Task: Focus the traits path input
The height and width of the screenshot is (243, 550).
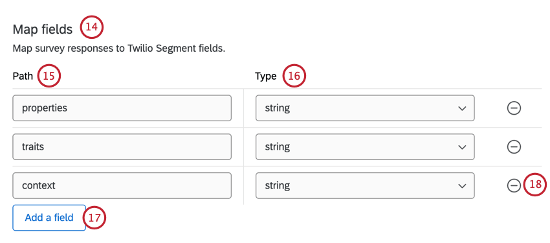Action: (122, 146)
